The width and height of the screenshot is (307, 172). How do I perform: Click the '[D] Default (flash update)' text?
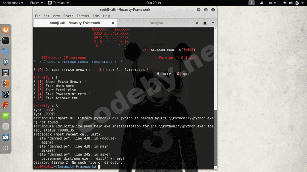pos(64,70)
